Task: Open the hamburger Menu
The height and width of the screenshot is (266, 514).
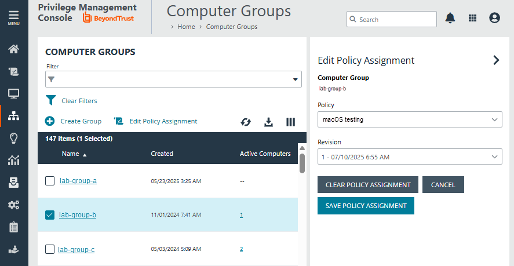Action: click(x=13, y=17)
